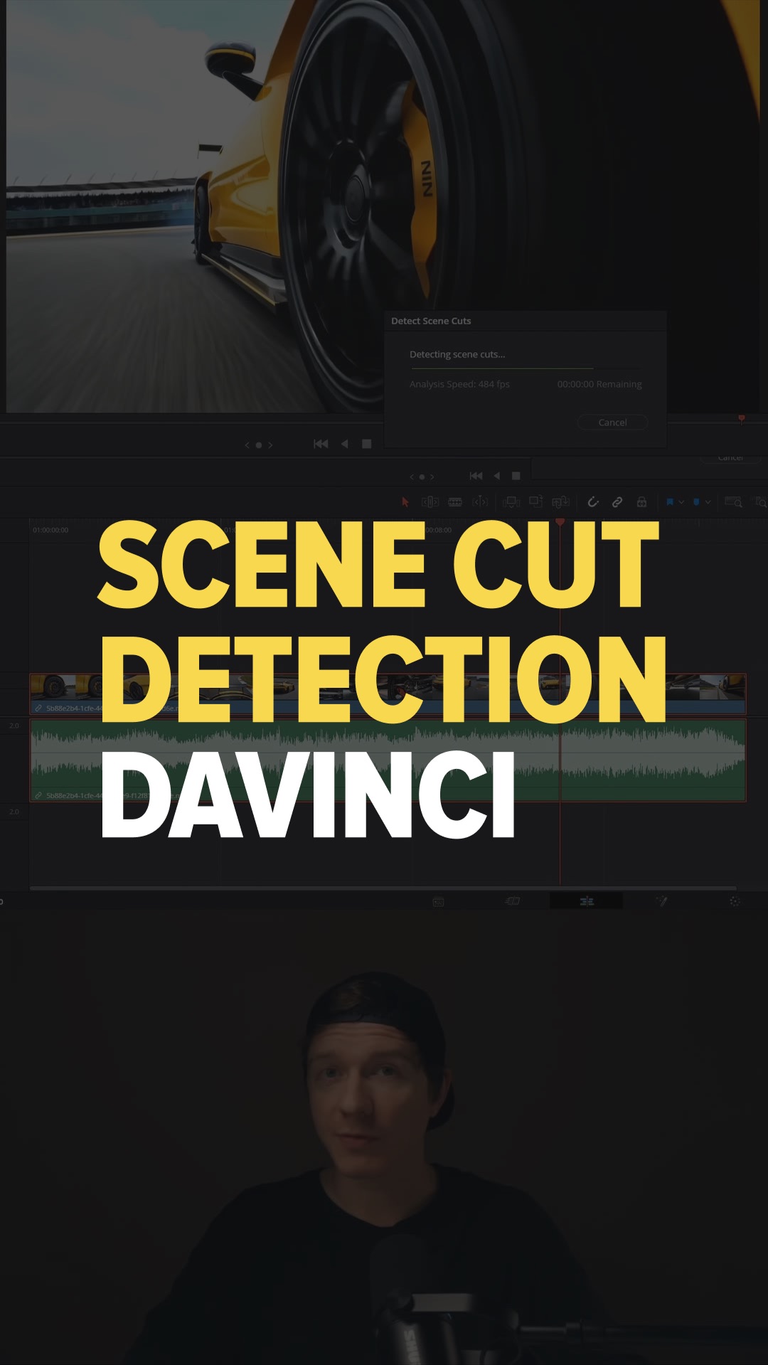Select the green audio waveform clip
Viewport: 768px width, 1365px height.
(x=388, y=760)
